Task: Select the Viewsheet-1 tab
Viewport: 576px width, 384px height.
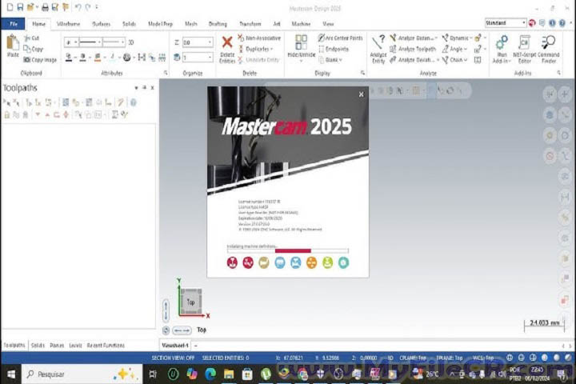Action: [x=175, y=346]
